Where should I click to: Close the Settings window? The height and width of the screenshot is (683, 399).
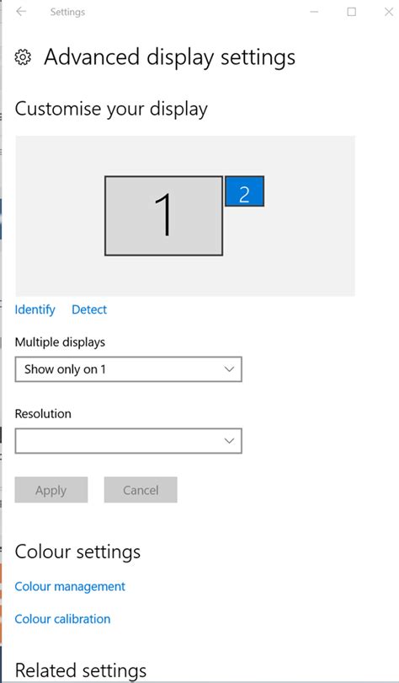click(x=389, y=12)
